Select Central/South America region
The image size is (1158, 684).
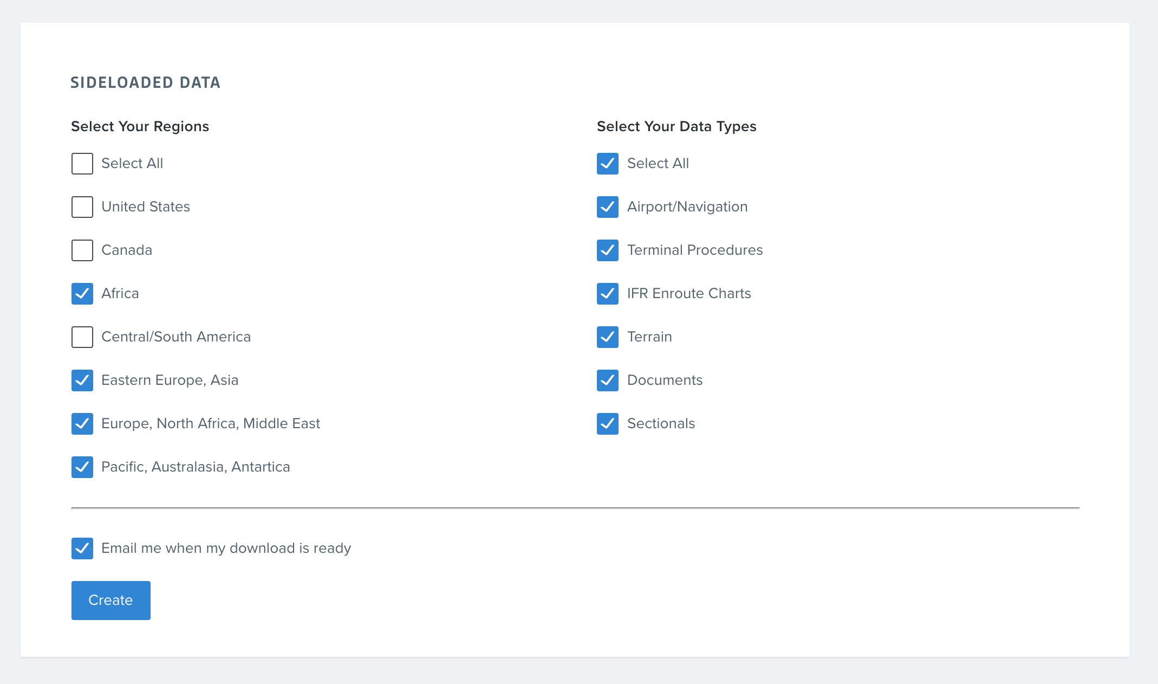(x=82, y=337)
